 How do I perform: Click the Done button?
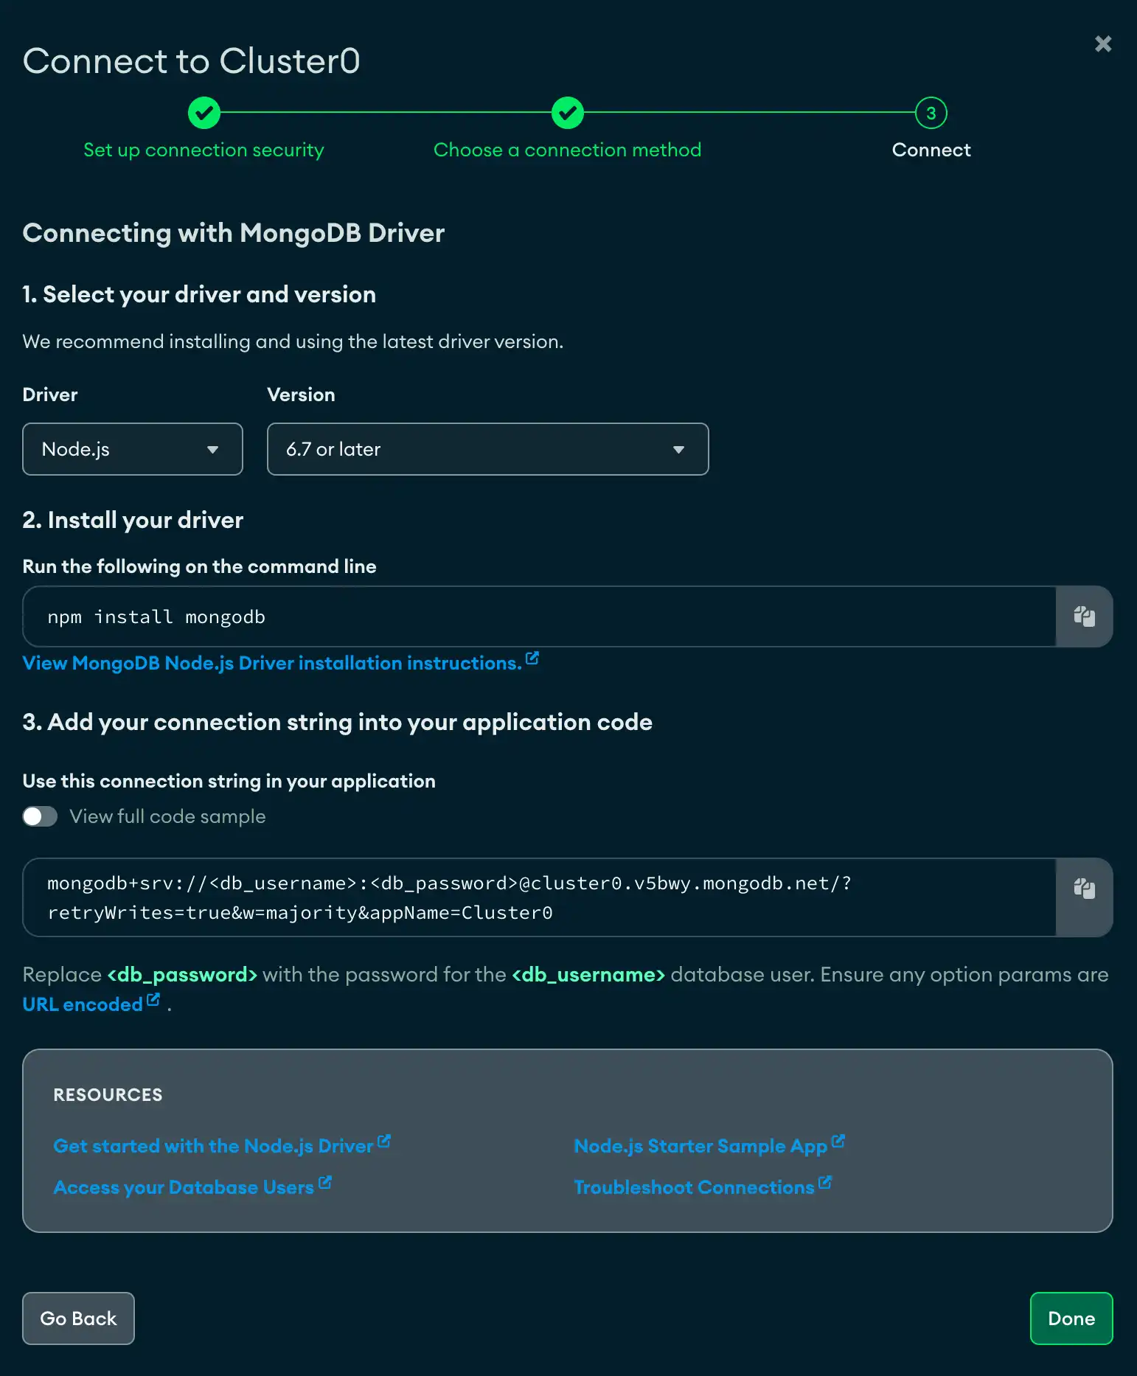point(1071,1318)
